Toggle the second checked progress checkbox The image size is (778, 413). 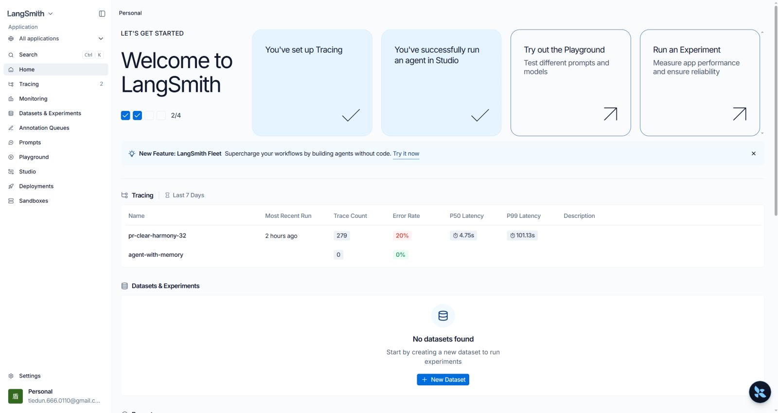click(138, 115)
